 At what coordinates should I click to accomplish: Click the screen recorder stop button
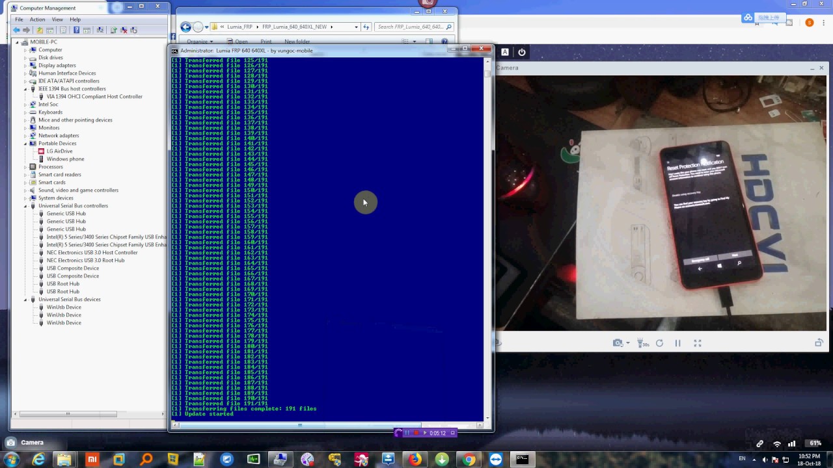tap(416, 433)
